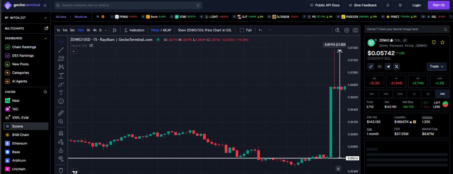Open ZENKO Telegram link icon
This screenshot has height=174, width=453.
pos(388,66)
